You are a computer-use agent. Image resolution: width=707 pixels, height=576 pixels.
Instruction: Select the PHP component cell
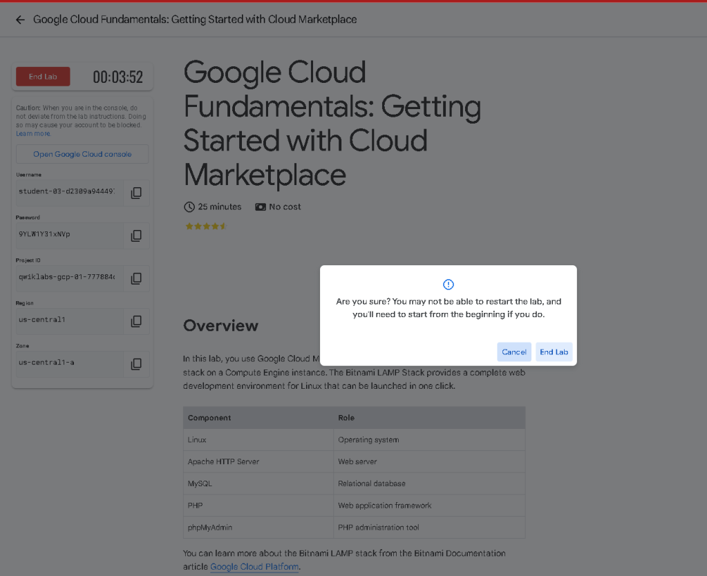pos(258,506)
